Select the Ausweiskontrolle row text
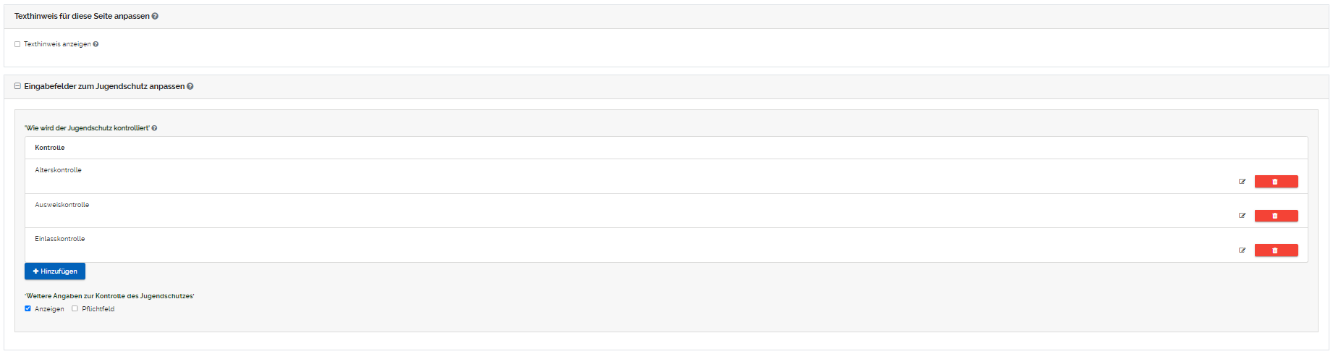 (62, 205)
